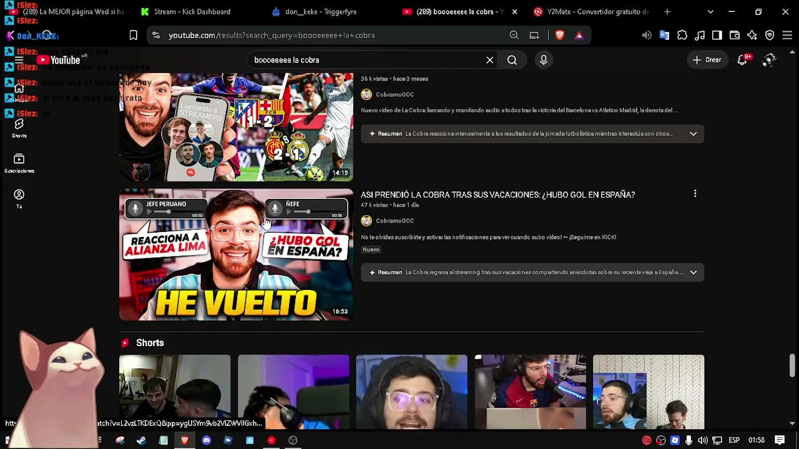Screen dimensions: 799x449
Task: Open the media control music-note button
Action: click(x=700, y=36)
